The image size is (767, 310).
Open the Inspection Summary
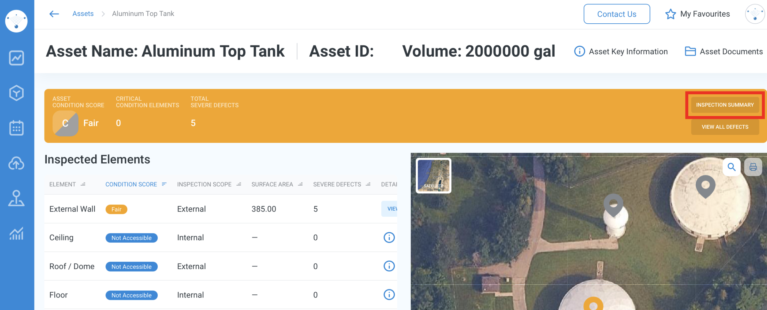click(x=725, y=105)
